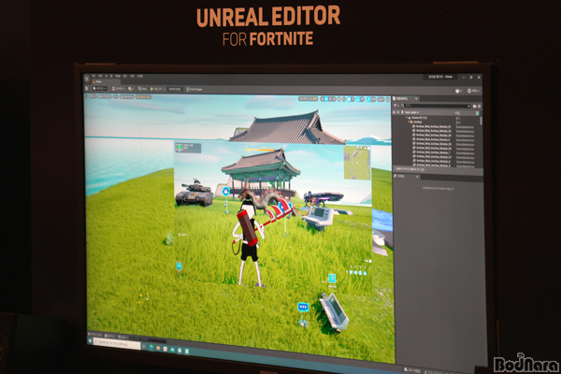Click the console command input field
This screenshot has height=374, width=561.
[148, 339]
